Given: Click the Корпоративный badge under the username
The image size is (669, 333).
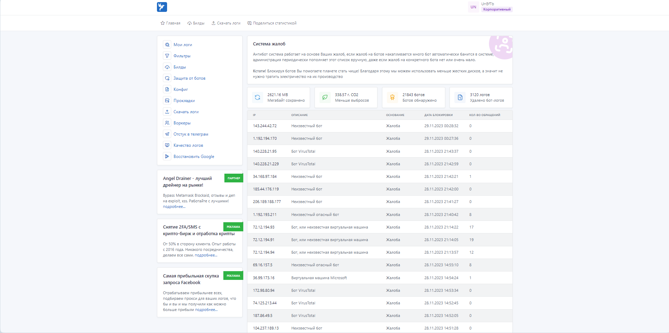Looking at the screenshot, I should 497,9.
